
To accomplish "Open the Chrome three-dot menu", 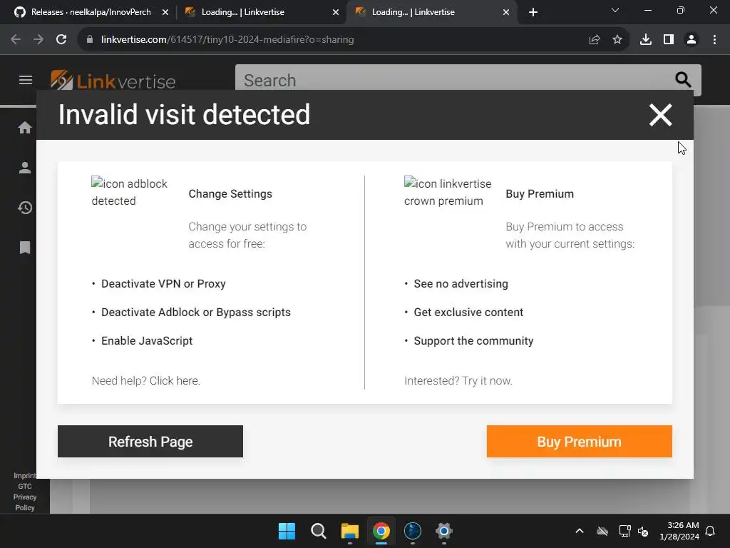I will [714, 40].
